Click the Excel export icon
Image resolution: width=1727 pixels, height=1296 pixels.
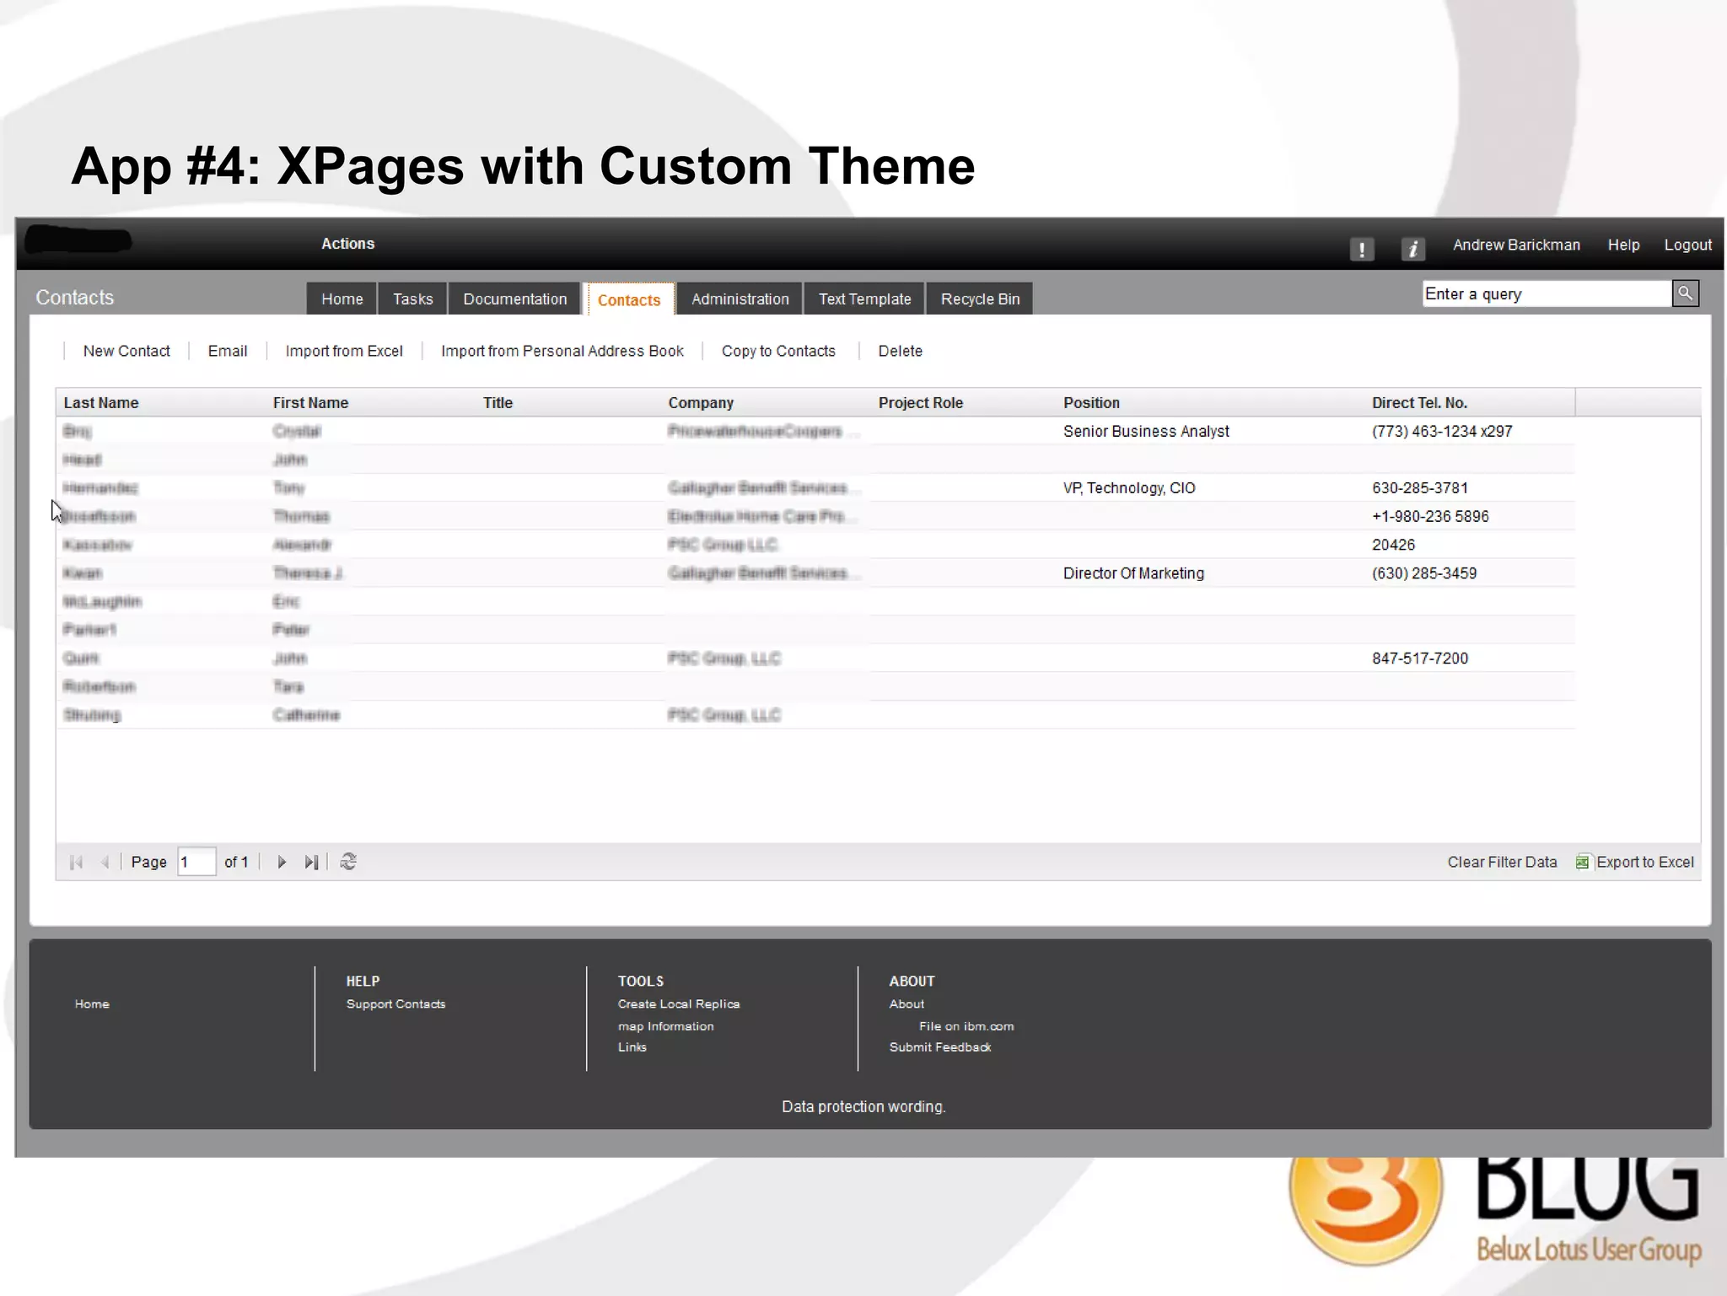point(1582,862)
